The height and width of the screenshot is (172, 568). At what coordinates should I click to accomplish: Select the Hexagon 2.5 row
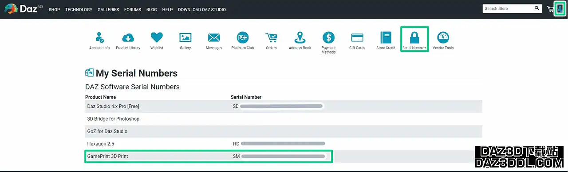tap(284, 144)
